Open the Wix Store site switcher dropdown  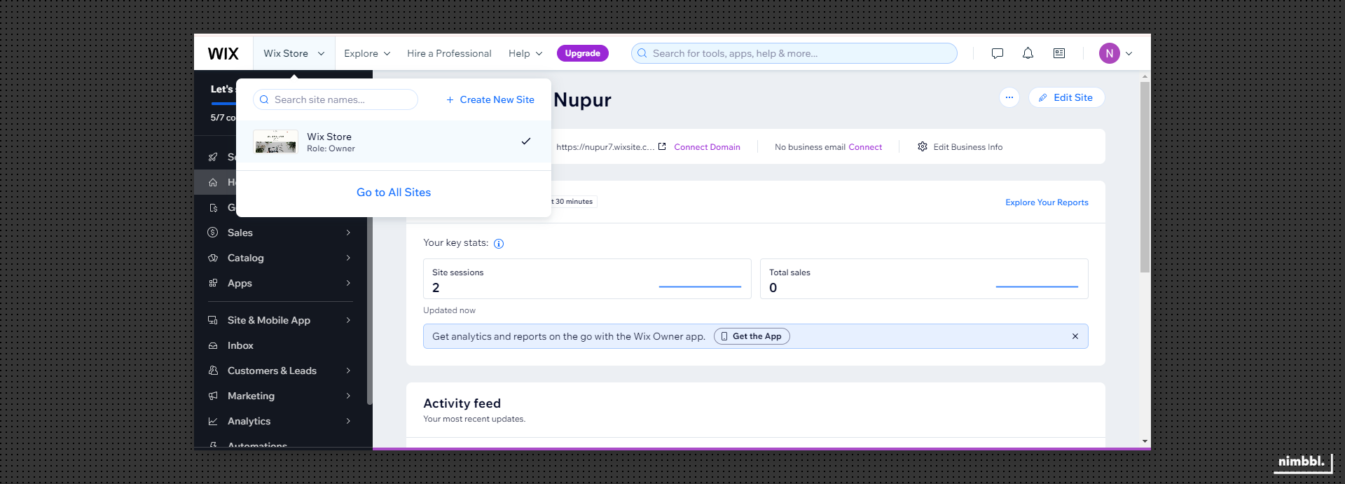point(294,53)
